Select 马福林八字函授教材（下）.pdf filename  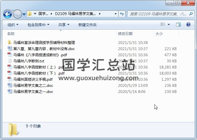(x=39, y=73)
